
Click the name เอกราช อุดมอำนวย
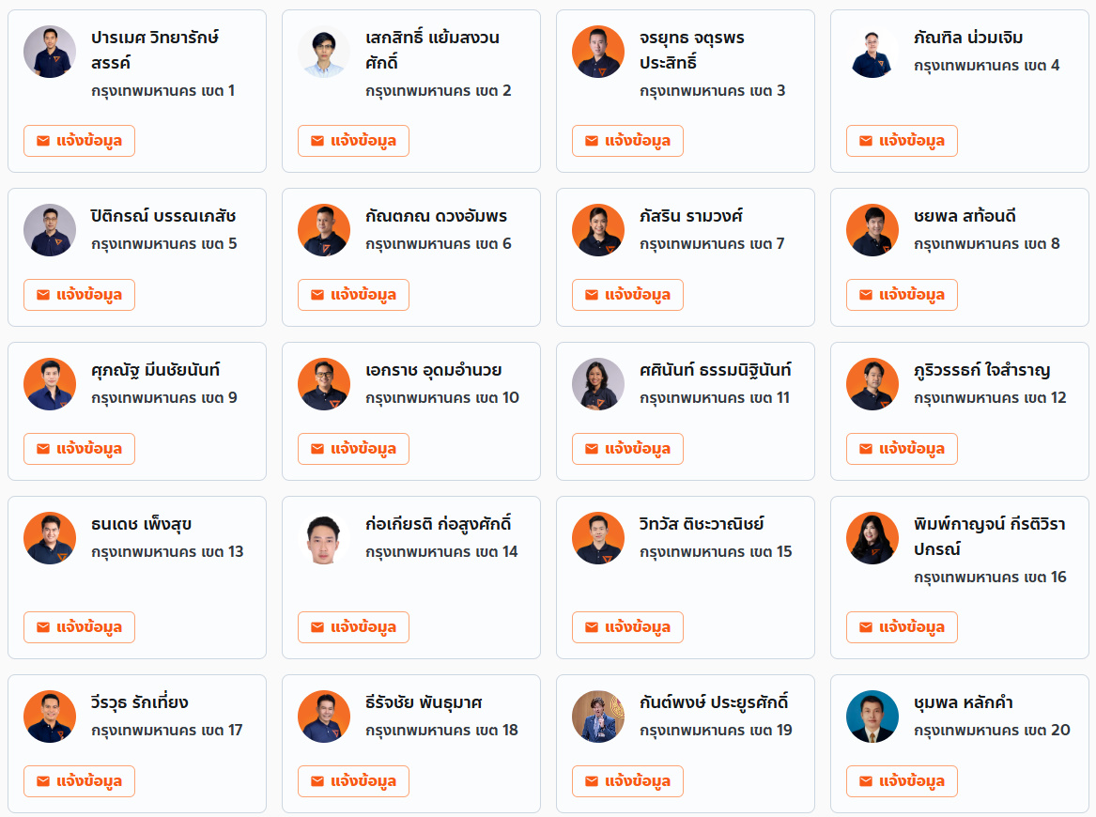[433, 370]
